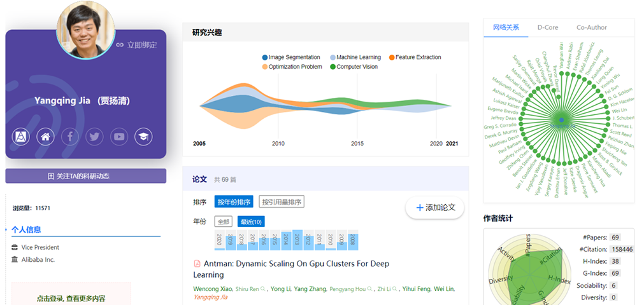The height and width of the screenshot is (305, 637).
Task: Click the 添加论文 add paper button
Action: click(x=435, y=208)
